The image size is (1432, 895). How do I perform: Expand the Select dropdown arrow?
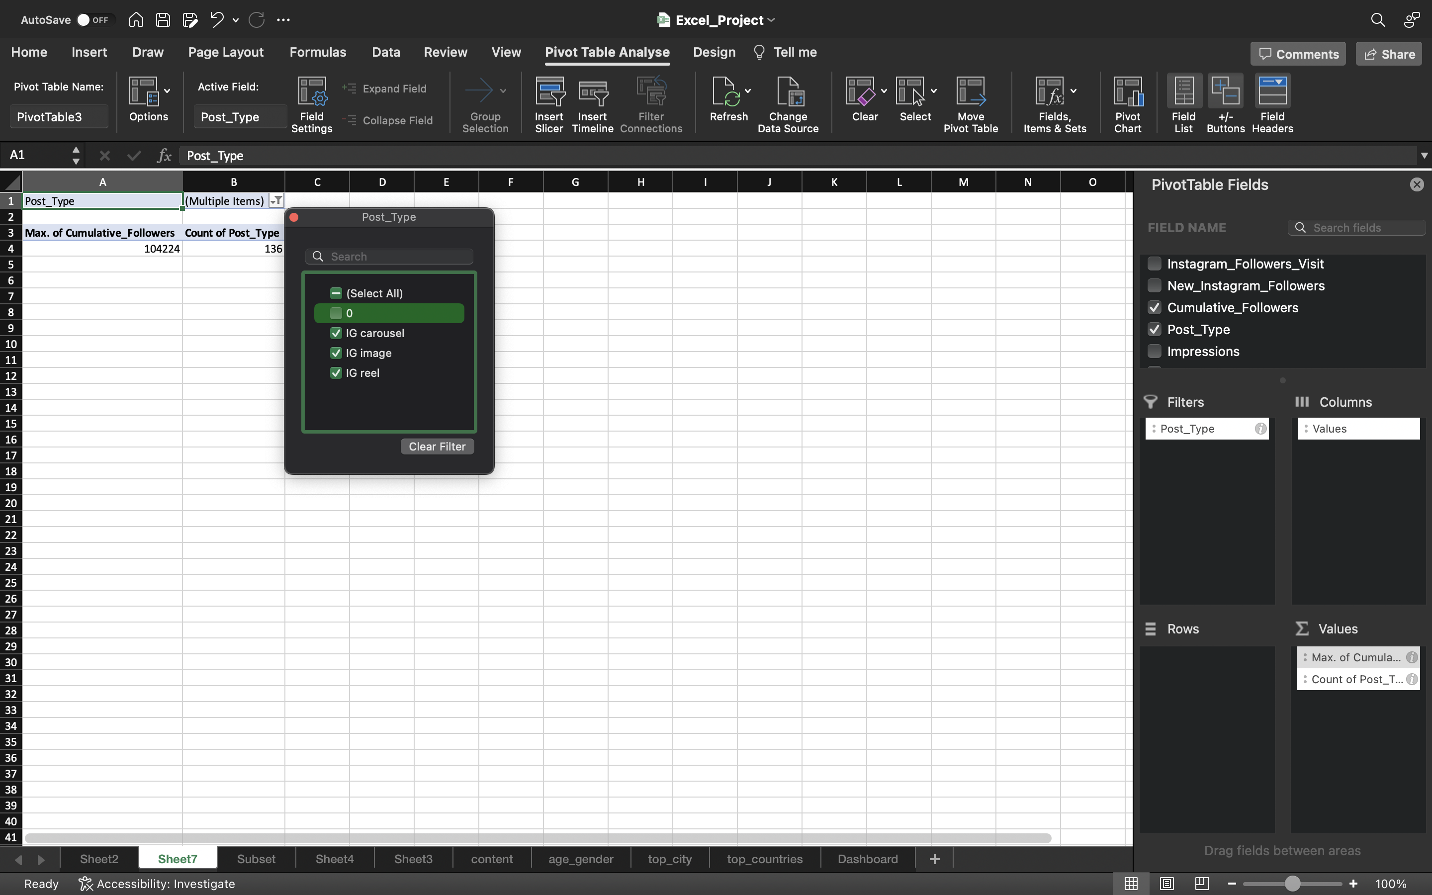pyautogui.click(x=934, y=90)
